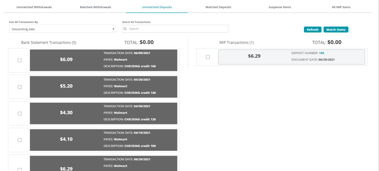This screenshot has height=171, width=379.
Task: Select the $6.09 Walmart transaction card
Action: 103,60
